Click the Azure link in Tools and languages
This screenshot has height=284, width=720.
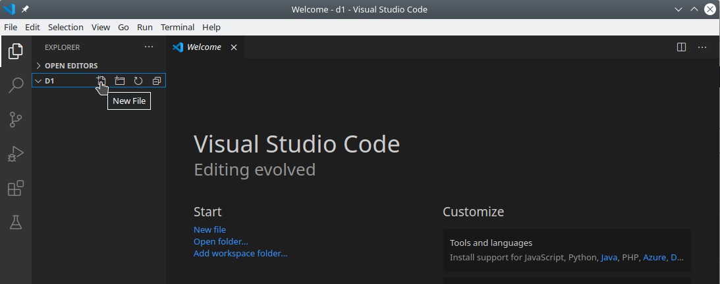pos(654,258)
